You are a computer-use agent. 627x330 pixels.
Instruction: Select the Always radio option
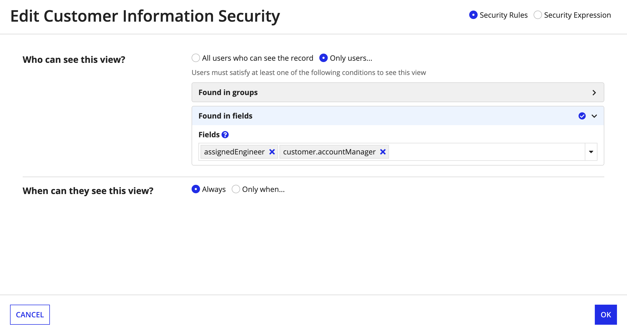coord(196,189)
